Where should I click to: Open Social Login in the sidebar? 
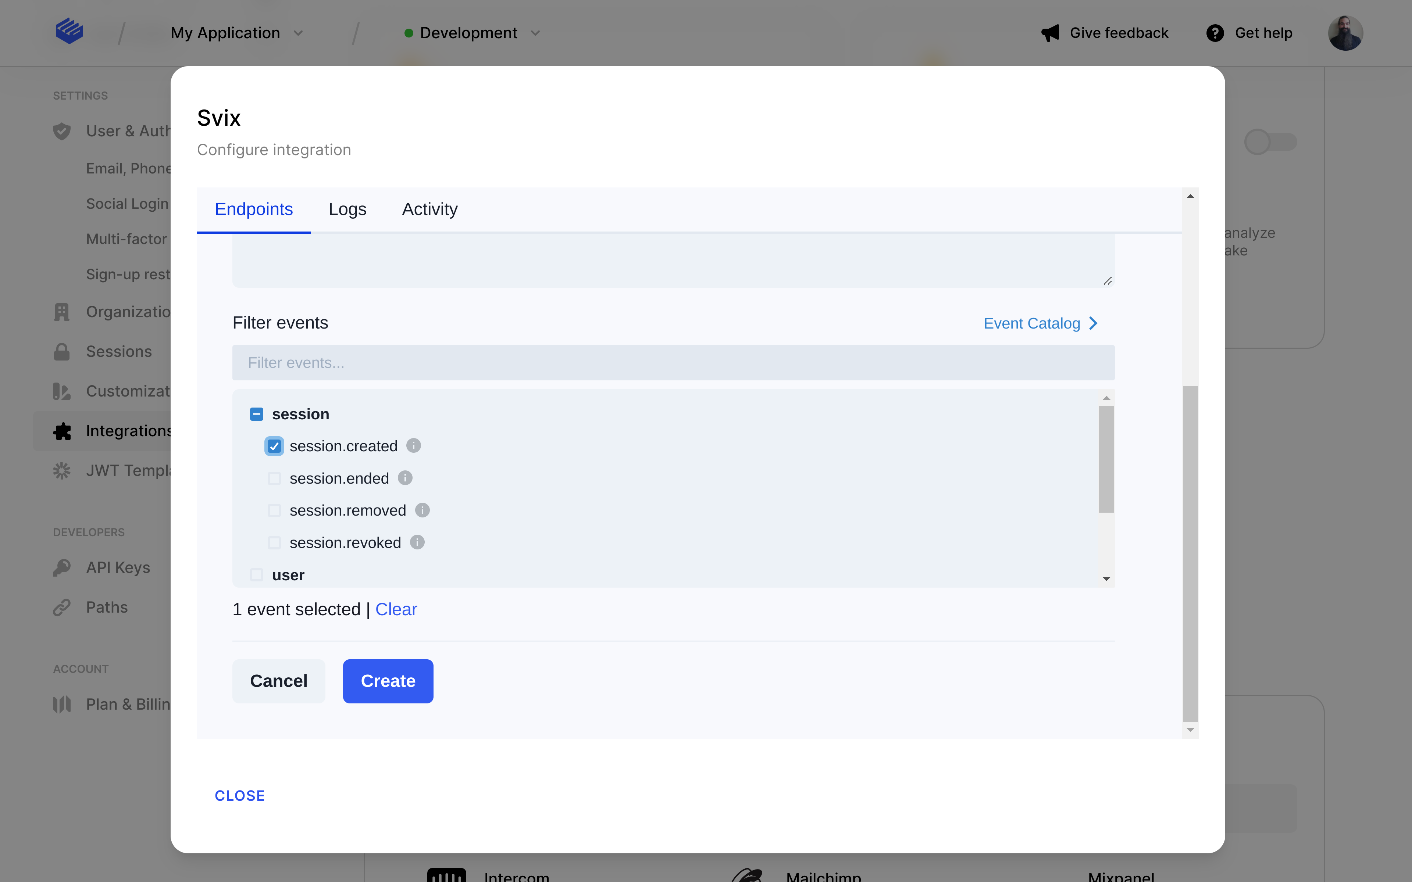pos(127,204)
